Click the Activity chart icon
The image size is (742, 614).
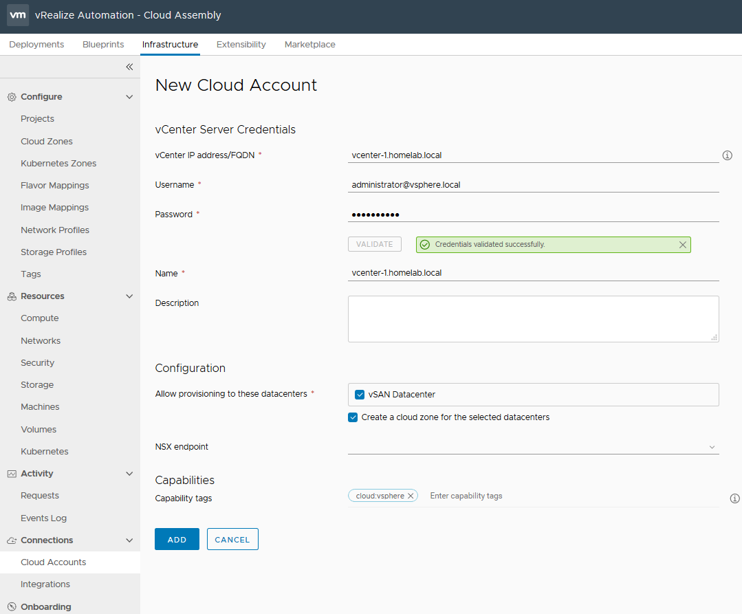pos(12,474)
